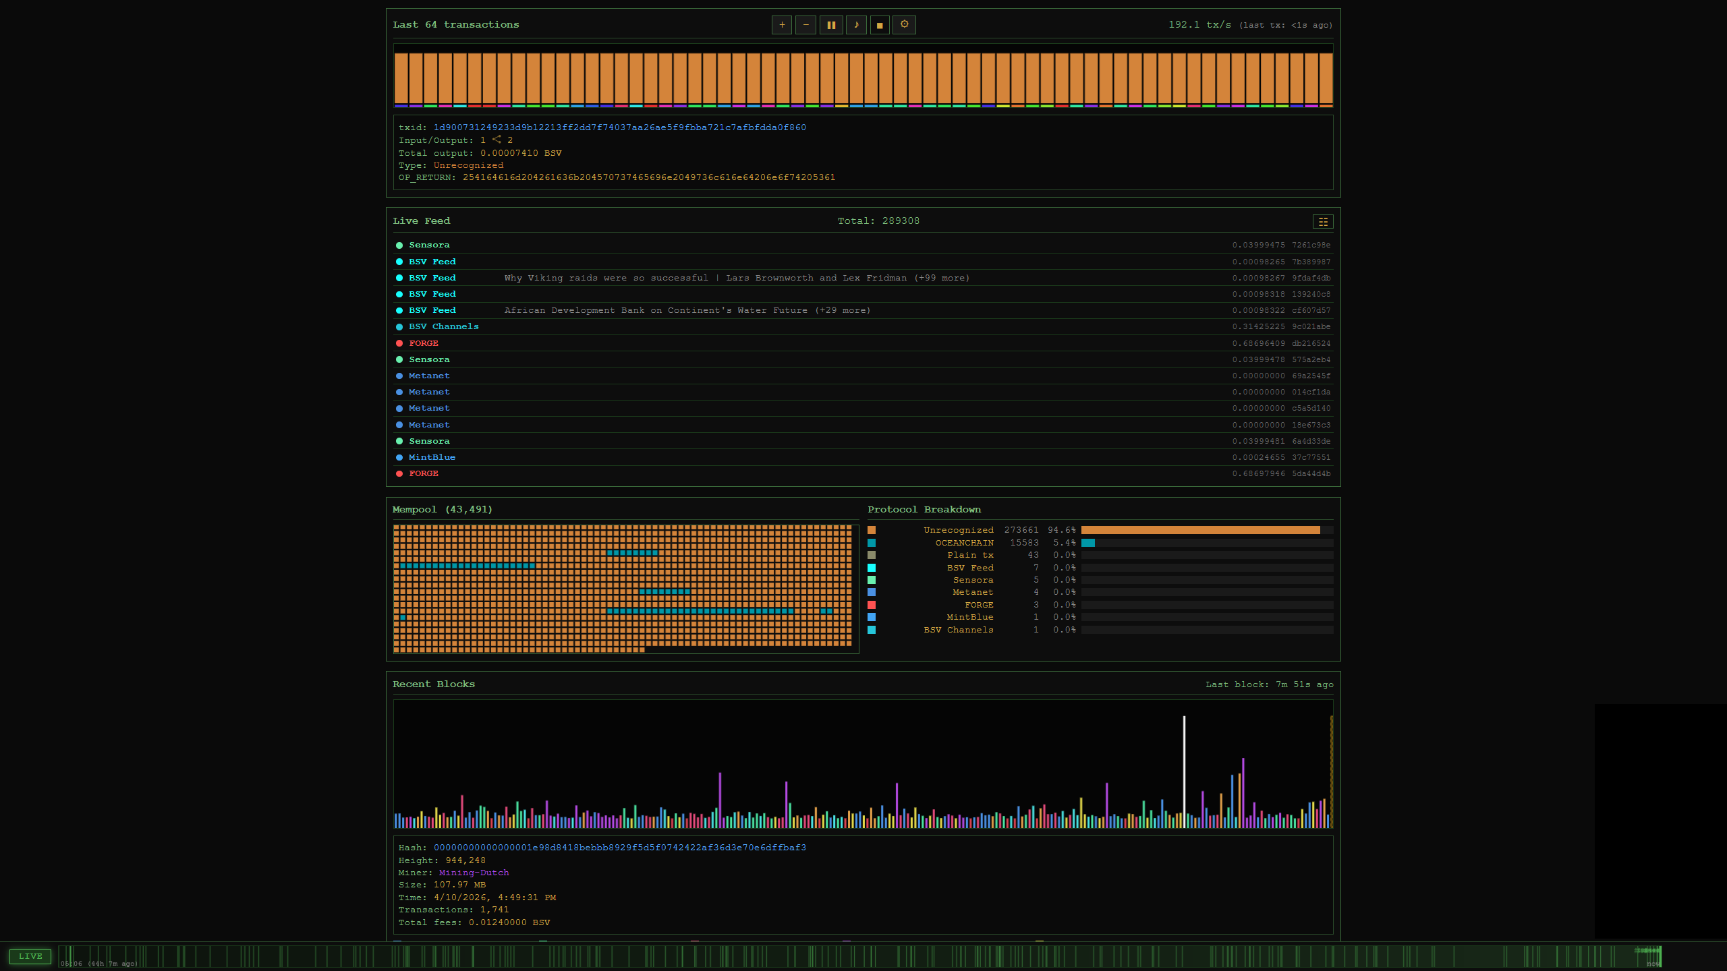This screenshot has height=971, width=1727.
Task: Click the Unrecognized 94.6% progress bar
Action: [1207, 530]
